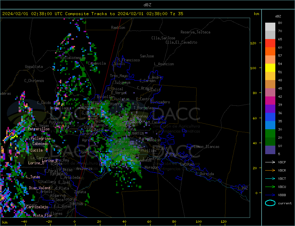Click the blue VBBB arrow legend icon
Image resolution: width=295 pixels, height=226 pixels.
[x=270, y=195]
